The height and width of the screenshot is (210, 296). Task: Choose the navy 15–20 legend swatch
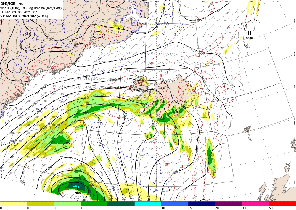click(x=202, y=203)
